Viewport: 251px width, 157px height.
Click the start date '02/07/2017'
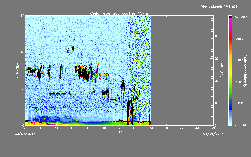point(25,134)
